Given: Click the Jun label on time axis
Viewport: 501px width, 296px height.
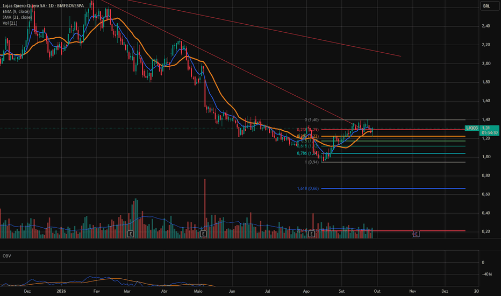Looking at the screenshot, I should [232, 291].
